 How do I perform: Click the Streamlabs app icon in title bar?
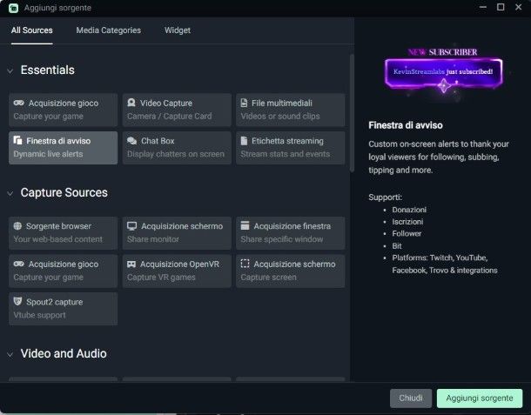point(13,8)
